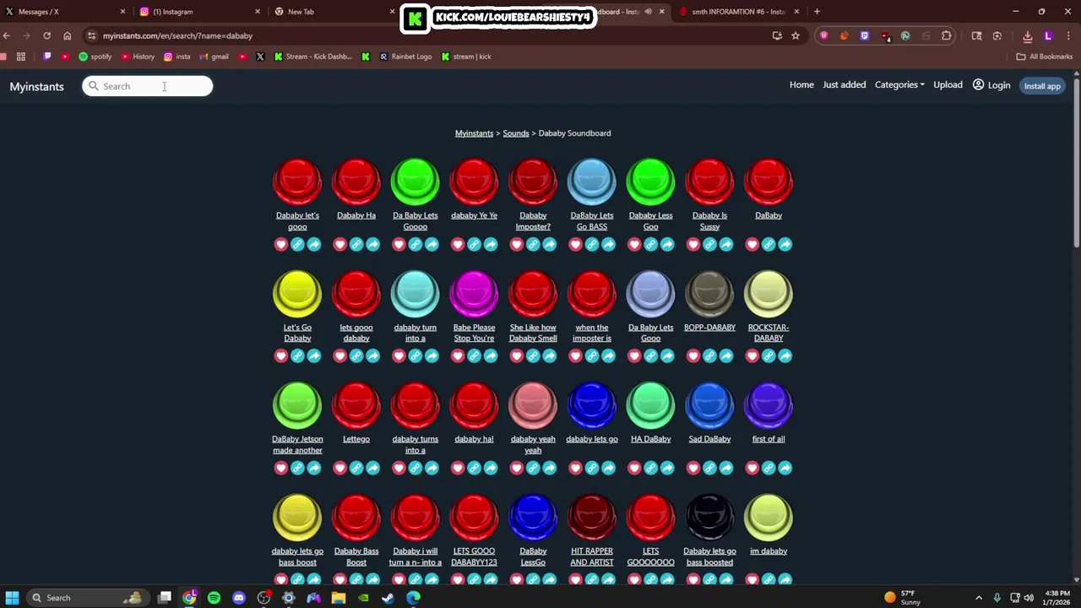Viewport: 1081px width, 608px height.
Task: Open the 'All Bookmarks' folder
Action: coord(1045,57)
